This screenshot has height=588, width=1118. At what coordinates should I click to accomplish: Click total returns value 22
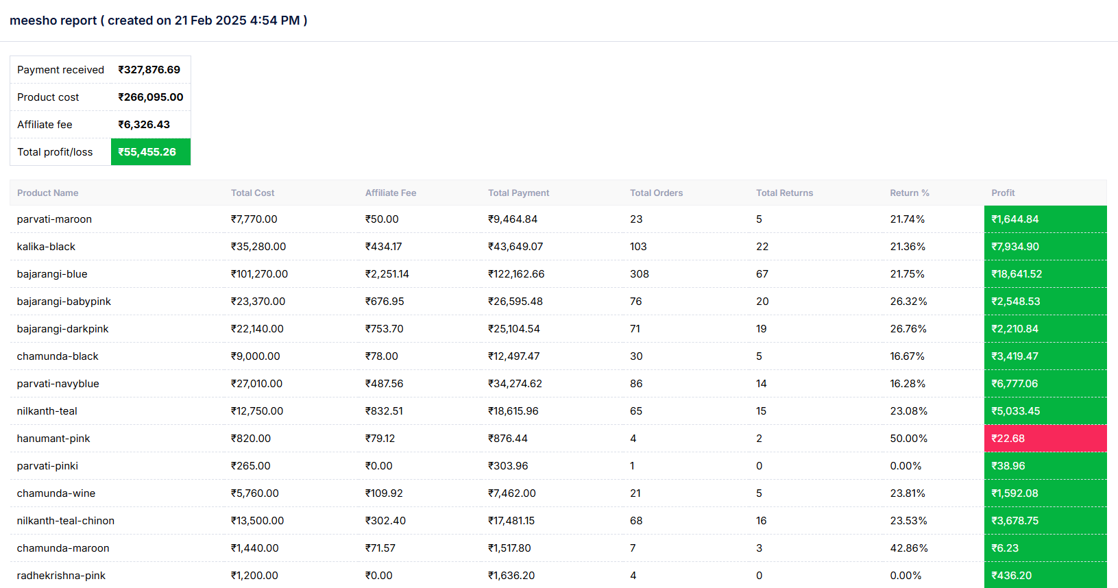(762, 247)
